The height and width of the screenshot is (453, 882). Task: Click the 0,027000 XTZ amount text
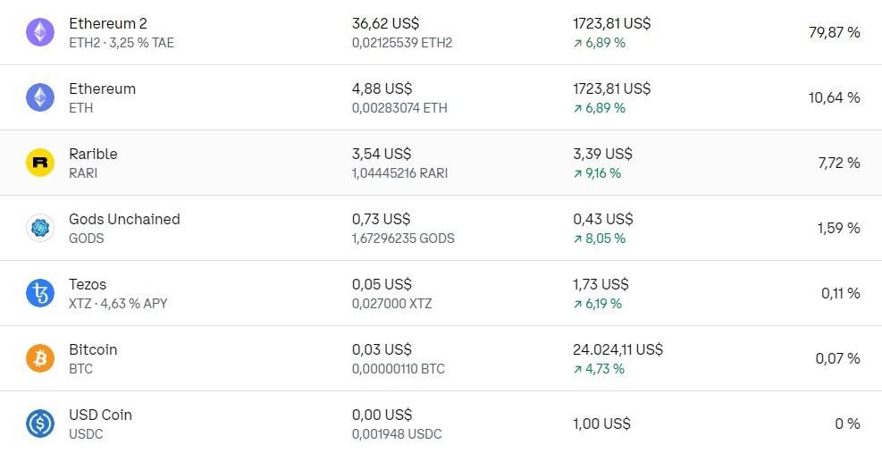392,304
